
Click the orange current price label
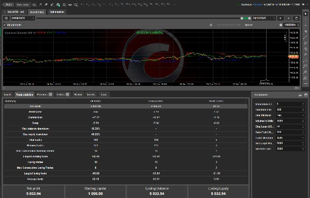[x=293, y=57]
